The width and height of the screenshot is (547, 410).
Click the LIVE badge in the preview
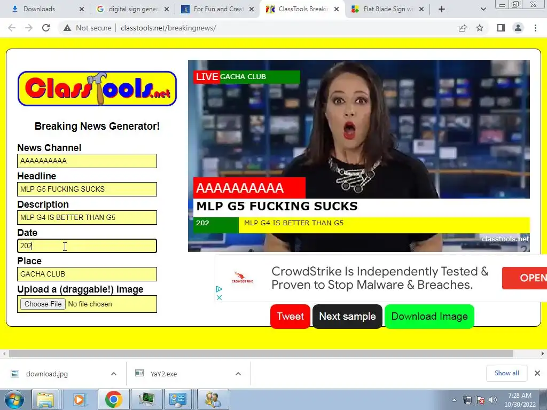207,77
